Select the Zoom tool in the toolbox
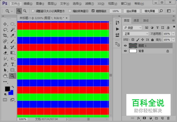Image resolution: width=177 pixels, height=122 pixels. point(13,76)
